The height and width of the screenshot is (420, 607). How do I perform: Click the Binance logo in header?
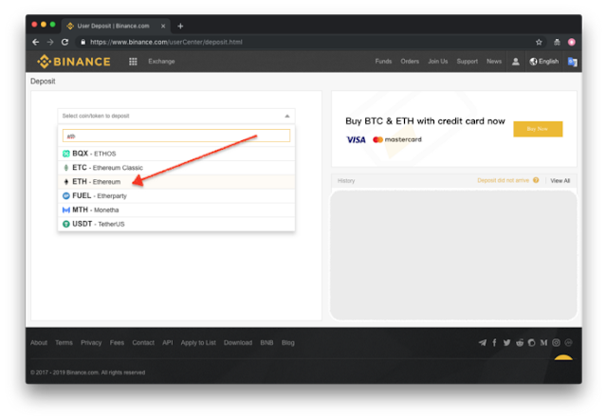click(74, 62)
